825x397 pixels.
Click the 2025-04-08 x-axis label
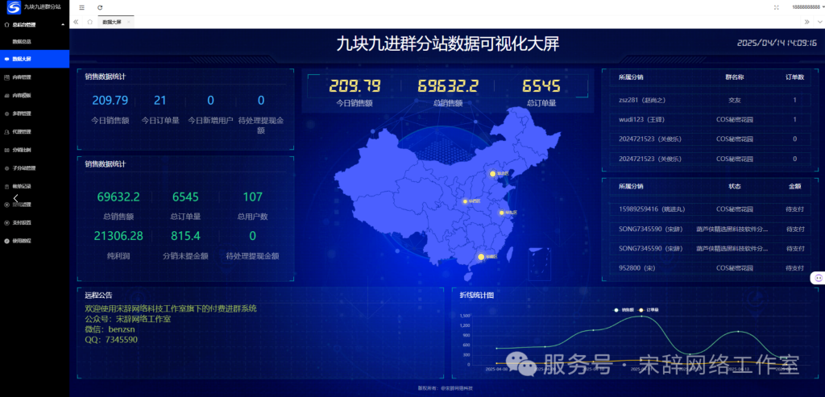(x=496, y=369)
